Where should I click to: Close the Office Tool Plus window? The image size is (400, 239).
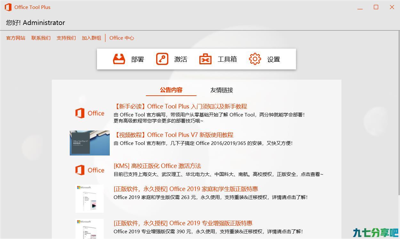392,7
